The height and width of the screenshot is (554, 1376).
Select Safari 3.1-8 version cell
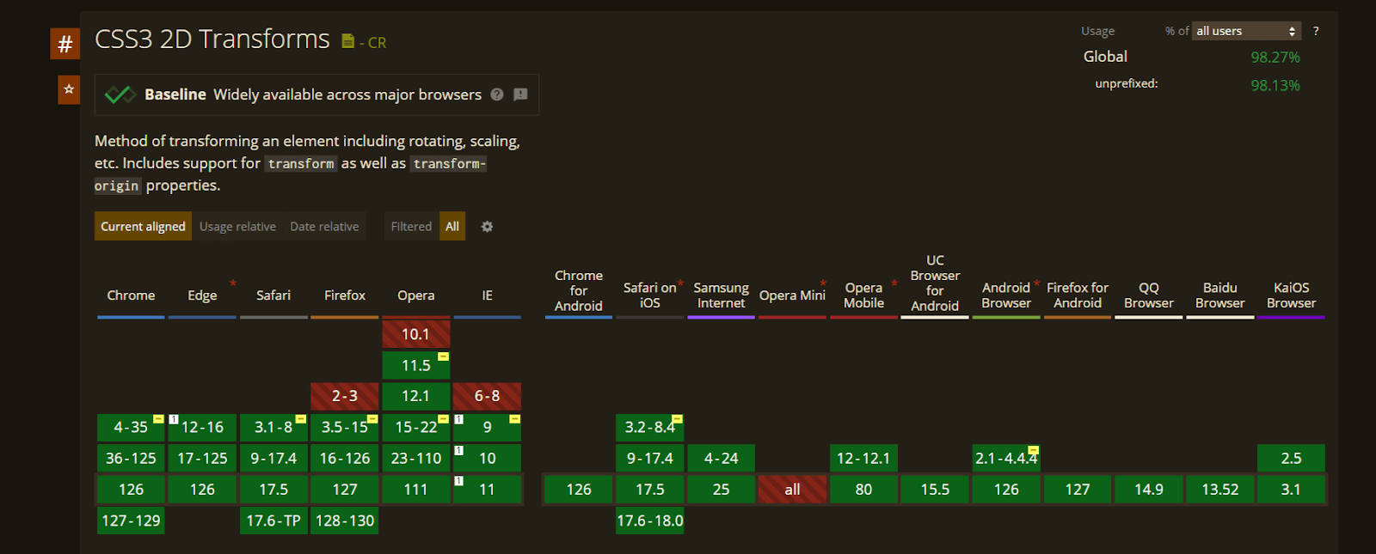tap(273, 427)
